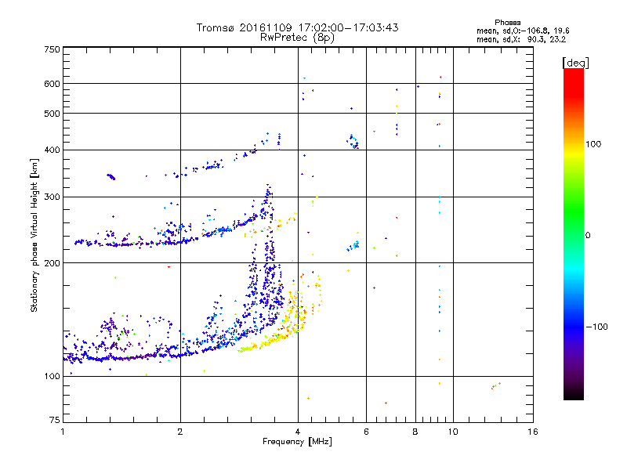Screen dimensions: 627x470
Task: Click the plot title "Tromsø 20161109 17:02:00-17:03:43"
Action: coord(298,27)
